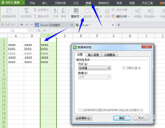Switch to the 审阅 ribbon tab
This screenshot has height=128, width=165.
pos(119,3)
